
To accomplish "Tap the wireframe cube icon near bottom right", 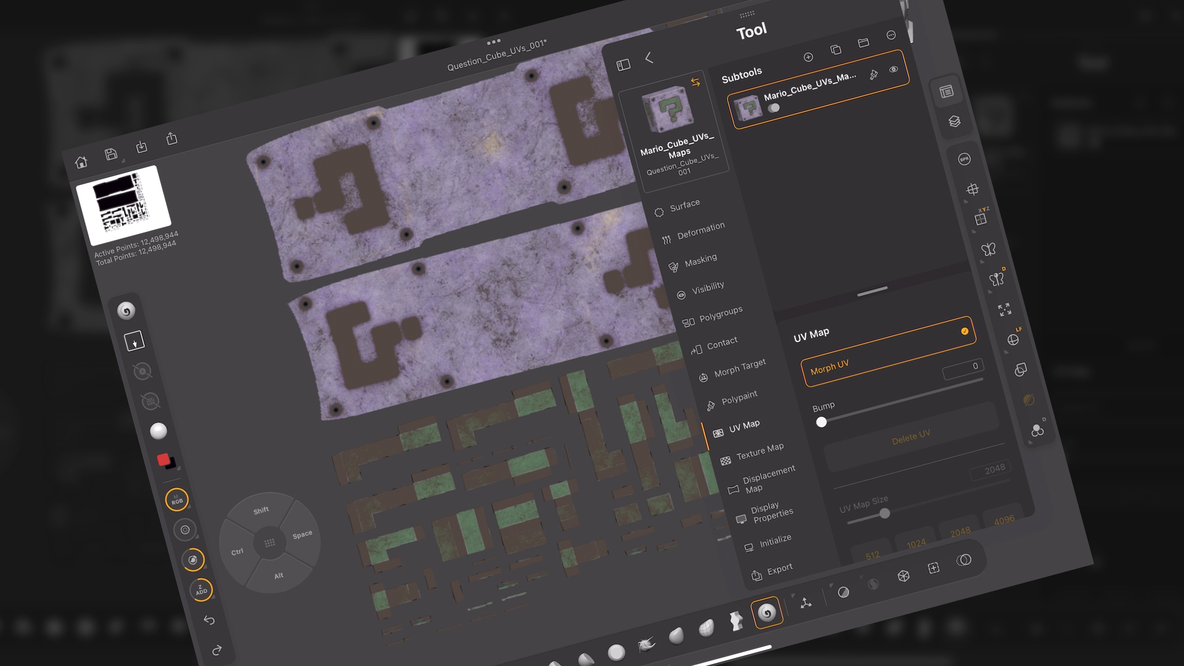I will pyautogui.click(x=903, y=575).
